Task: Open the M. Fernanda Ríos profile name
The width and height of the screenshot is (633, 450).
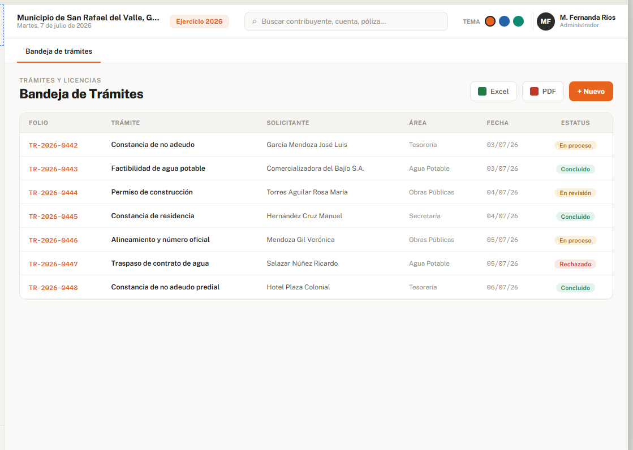Action: point(587,18)
